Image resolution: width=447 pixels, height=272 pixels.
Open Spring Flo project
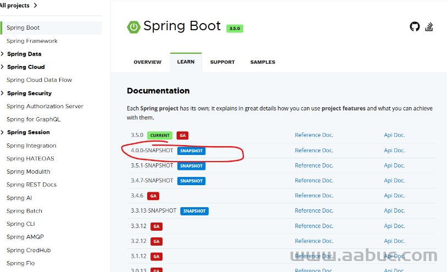click(x=20, y=263)
